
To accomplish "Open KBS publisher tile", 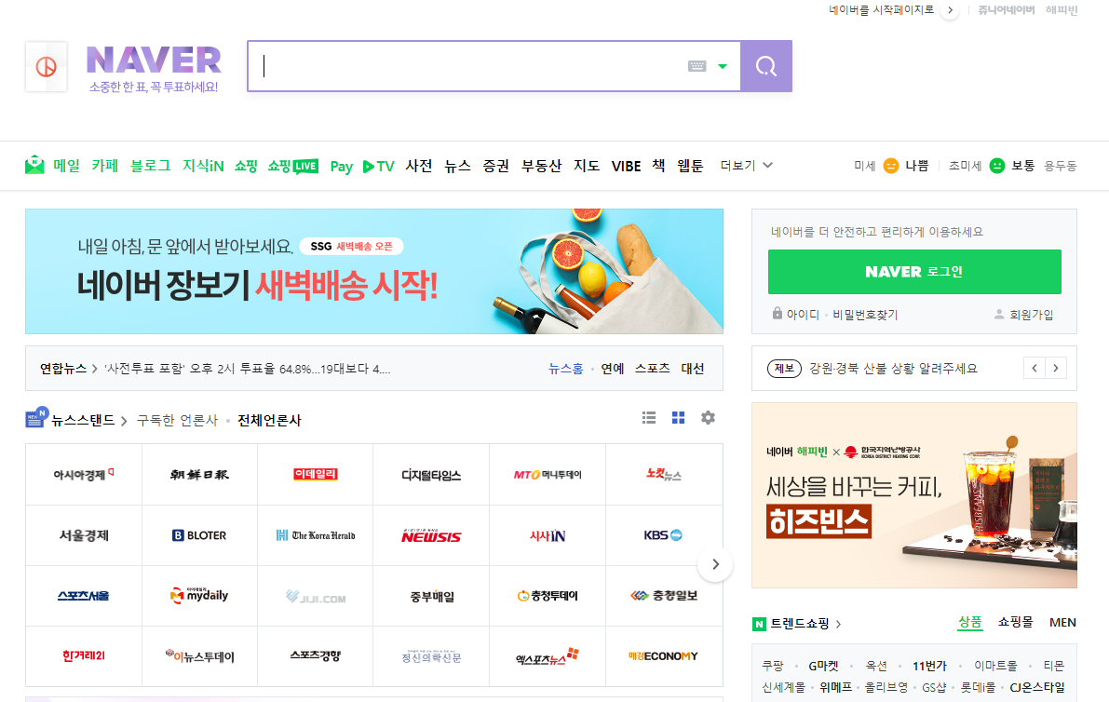I will (x=663, y=535).
